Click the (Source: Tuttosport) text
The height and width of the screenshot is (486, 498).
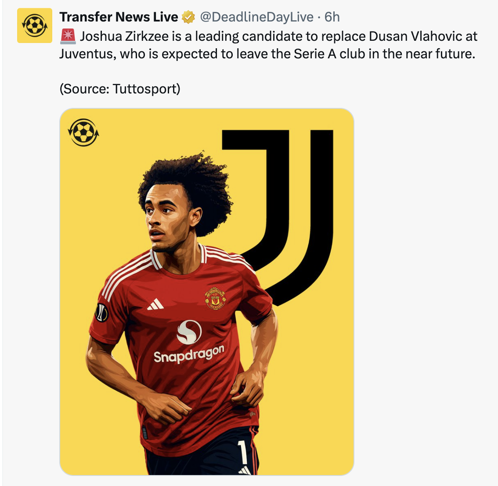pyautogui.click(x=120, y=89)
